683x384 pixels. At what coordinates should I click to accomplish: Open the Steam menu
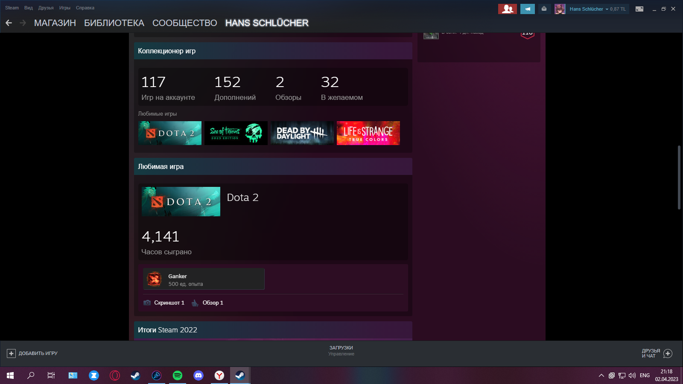[x=12, y=8]
